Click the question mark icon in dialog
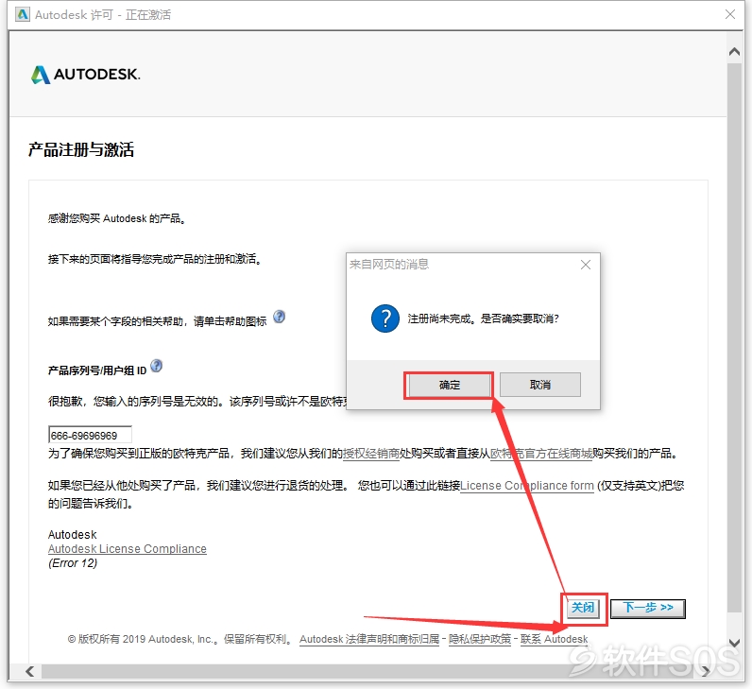The image size is (752, 689). pos(385,319)
